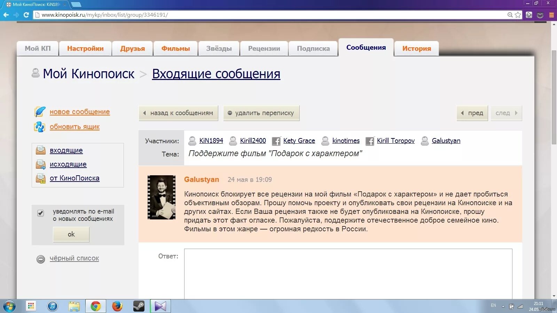Launch Firefox from the taskbar
Viewport: 557px width, 313px height.
tap(117, 306)
